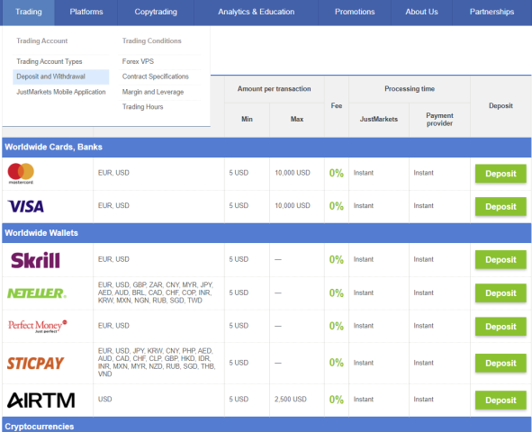
Task: Click the 0% fee in Skrill row
Action: click(337, 260)
